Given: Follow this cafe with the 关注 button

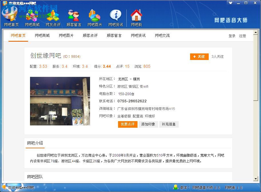Looking at the screenshot, I should [x=199, y=57].
